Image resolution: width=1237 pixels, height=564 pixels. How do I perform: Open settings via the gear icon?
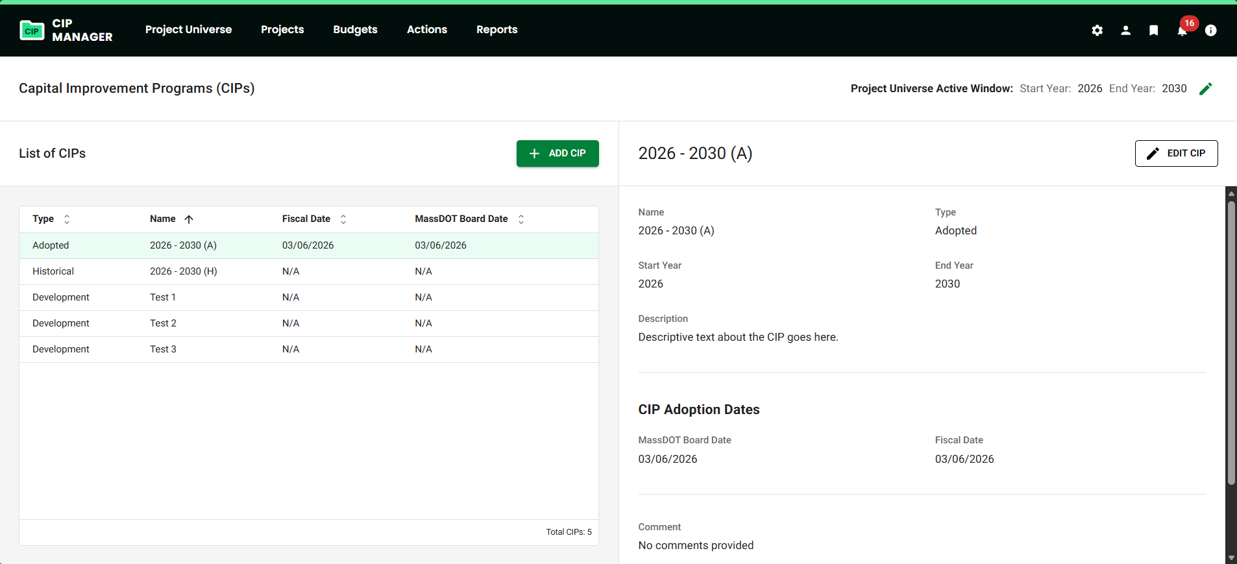pos(1097,31)
